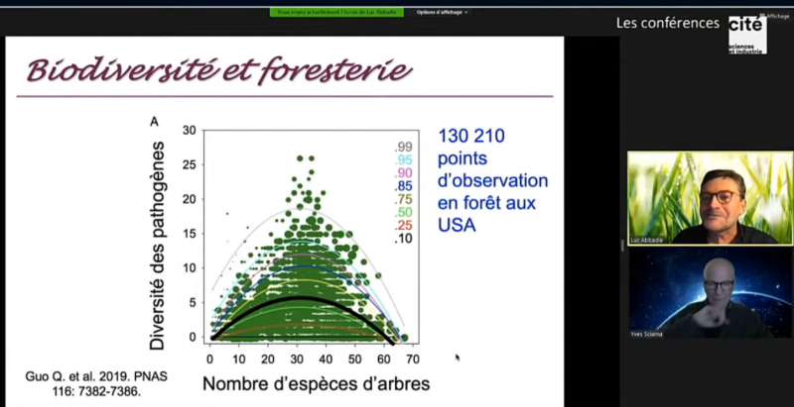Click the 'Biodiversité et foresterie' slide title
794x407 pixels.
click(218, 70)
